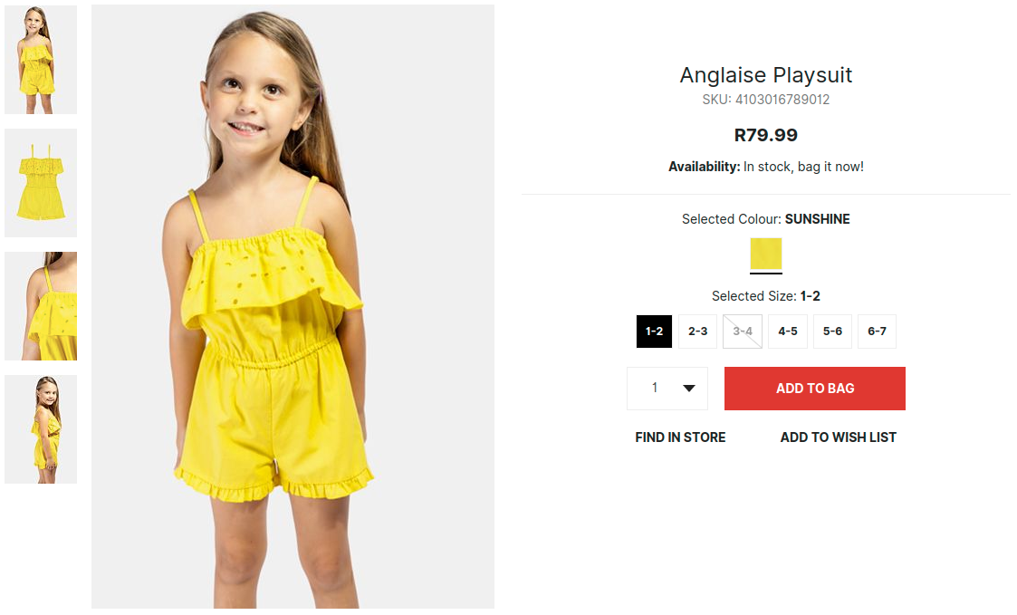Add the playsuit to wish list
This screenshot has width=1017, height=615.
(x=838, y=437)
